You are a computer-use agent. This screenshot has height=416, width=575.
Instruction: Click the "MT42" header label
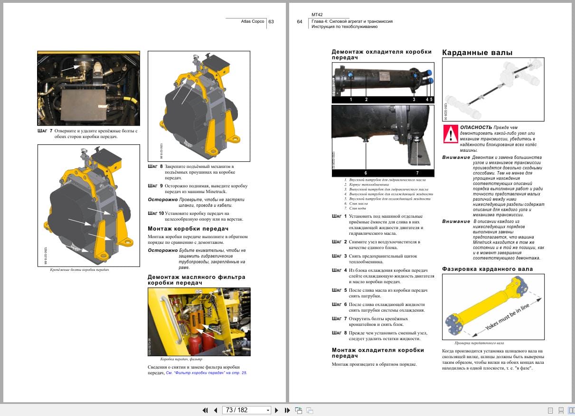[317, 15]
